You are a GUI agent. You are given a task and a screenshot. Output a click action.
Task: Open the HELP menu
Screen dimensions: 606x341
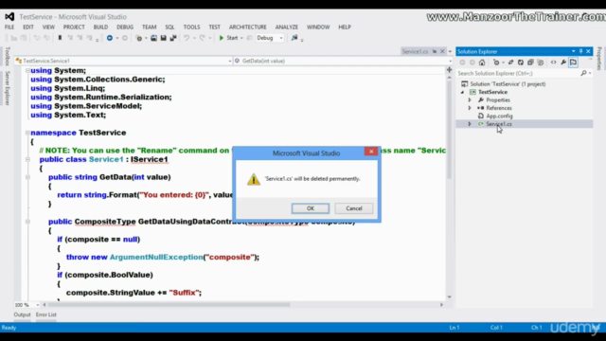345,27
